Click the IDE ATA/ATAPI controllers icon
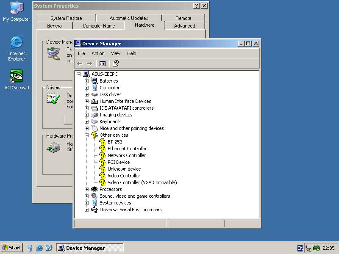The height and width of the screenshot is (254, 339). (94, 108)
